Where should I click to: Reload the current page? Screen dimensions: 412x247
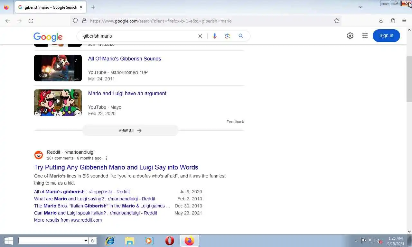[31, 21]
